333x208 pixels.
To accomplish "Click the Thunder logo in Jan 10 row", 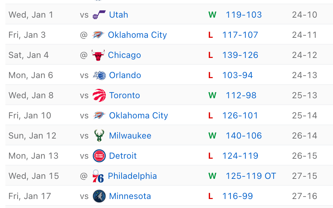I will [x=99, y=116].
